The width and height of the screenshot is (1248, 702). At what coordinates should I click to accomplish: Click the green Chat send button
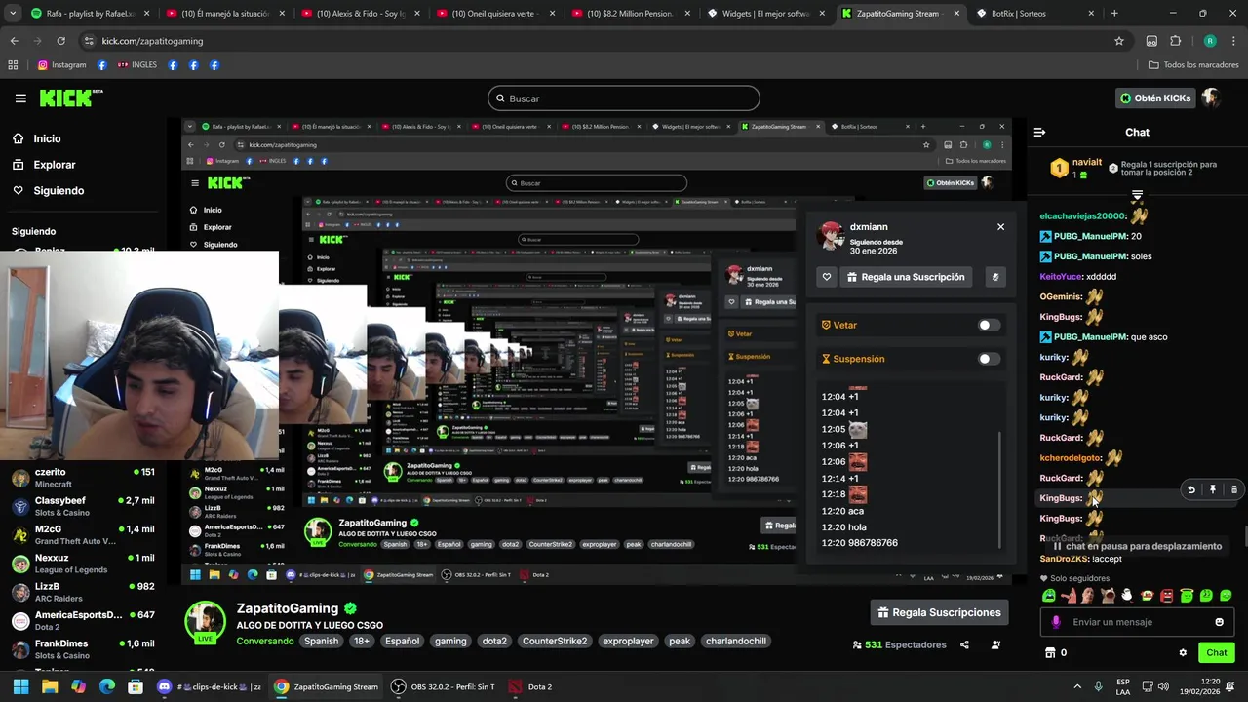tap(1217, 652)
